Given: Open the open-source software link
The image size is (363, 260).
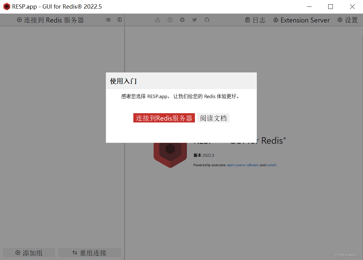Looking at the screenshot, I should [x=243, y=165].
